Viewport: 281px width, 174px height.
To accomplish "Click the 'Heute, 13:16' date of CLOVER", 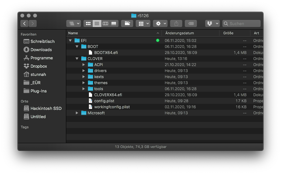I will click(176, 59).
